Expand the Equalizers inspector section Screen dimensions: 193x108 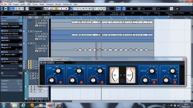pos(11,81)
